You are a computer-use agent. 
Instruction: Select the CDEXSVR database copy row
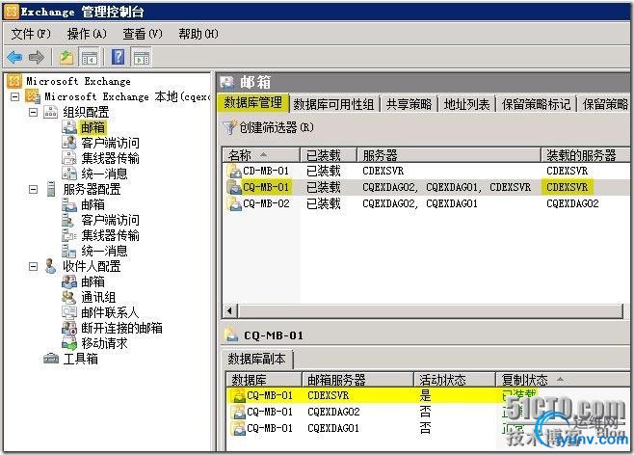tap(428, 395)
